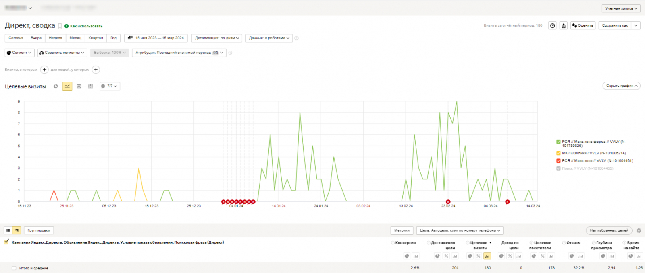Open the scheduled report clock icon
645x273 pixels.
pyautogui.click(x=553, y=25)
